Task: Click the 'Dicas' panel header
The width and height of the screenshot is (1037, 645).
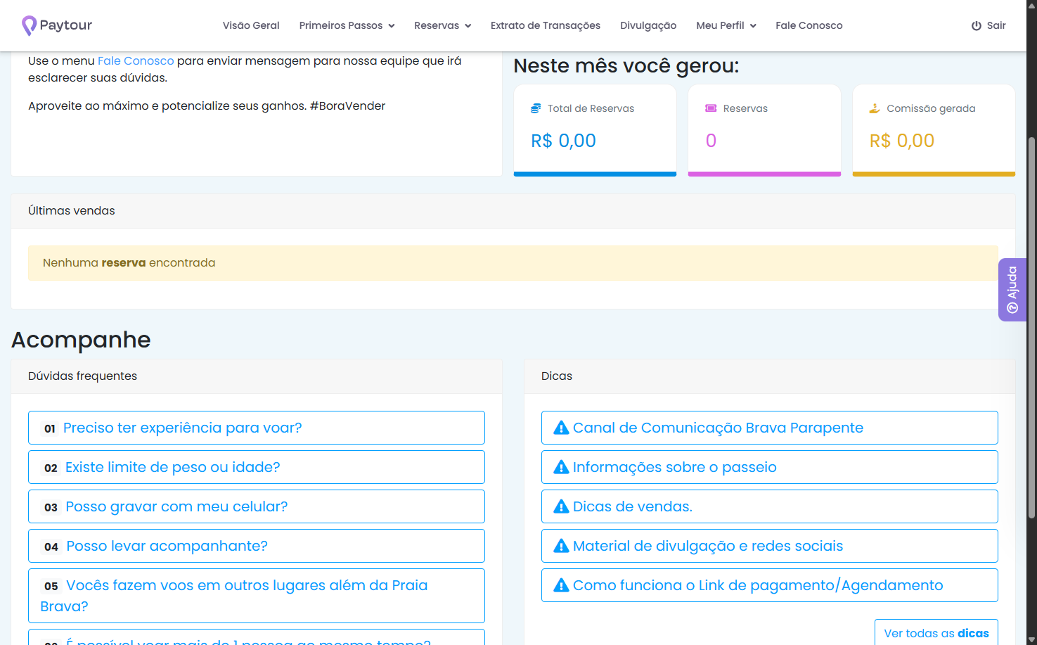Action: click(x=770, y=376)
